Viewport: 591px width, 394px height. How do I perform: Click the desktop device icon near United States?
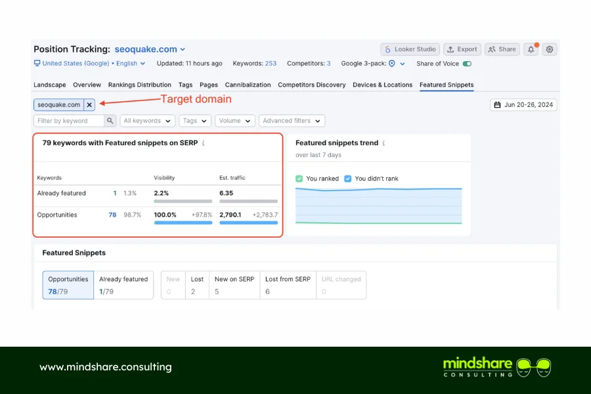[37, 63]
